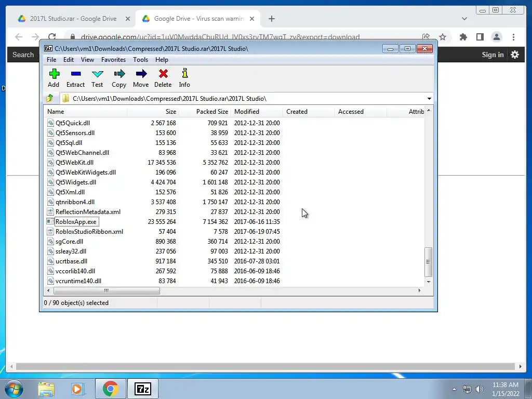Click Chrome address bar URL field
532x399 pixels.
pos(220,37)
